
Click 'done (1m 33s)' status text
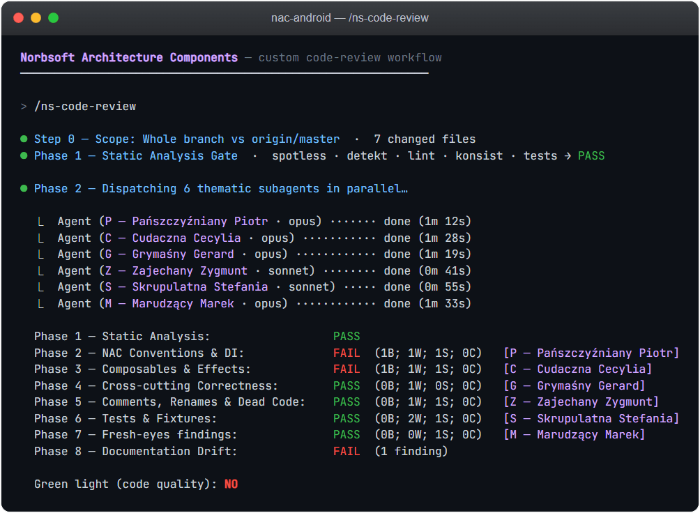[x=427, y=304]
